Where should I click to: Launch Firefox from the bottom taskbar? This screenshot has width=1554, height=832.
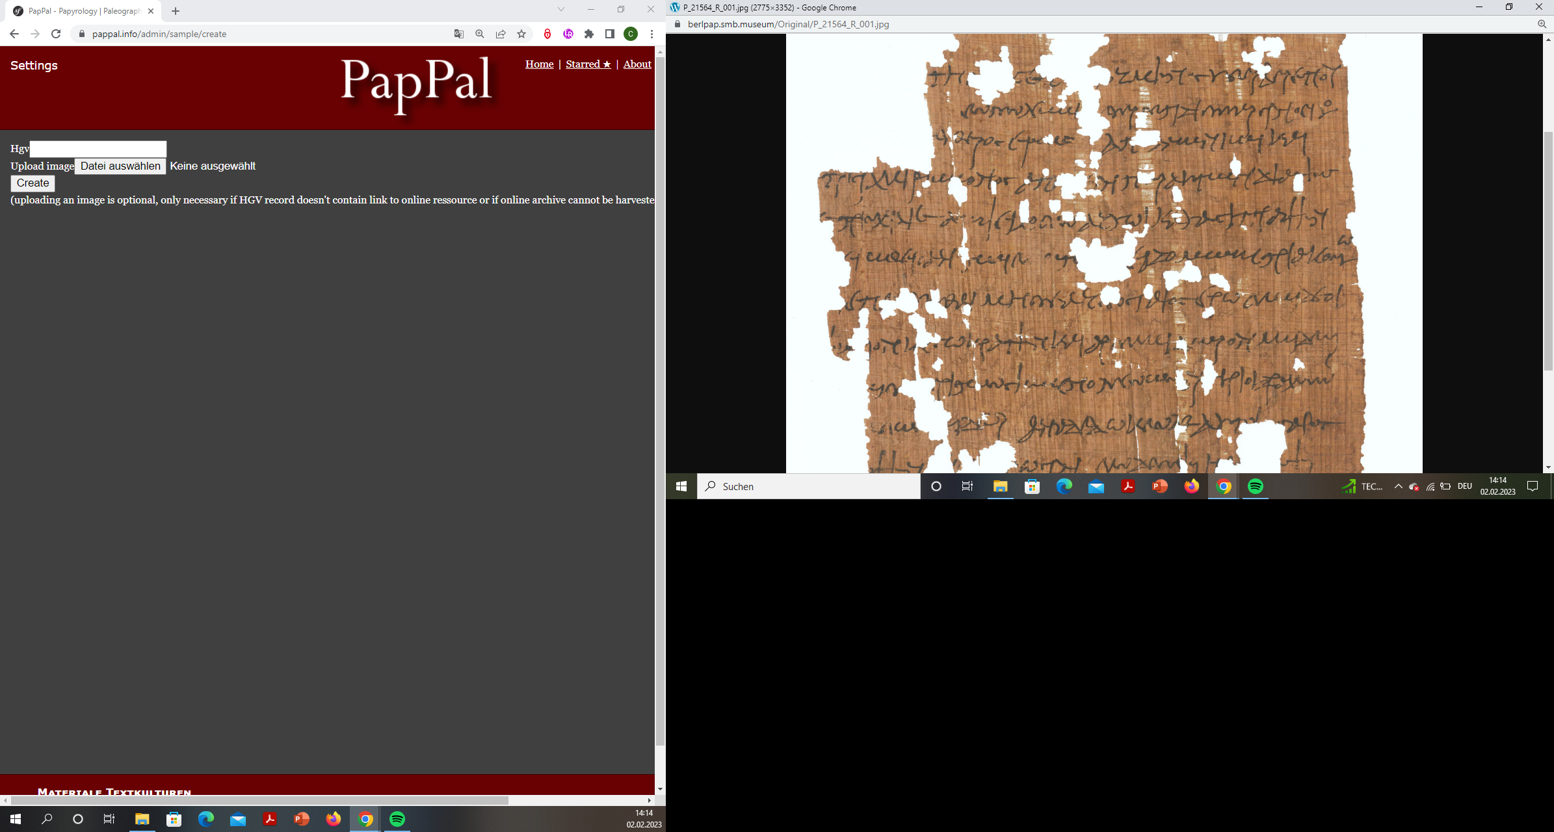pyautogui.click(x=333, y=819)
